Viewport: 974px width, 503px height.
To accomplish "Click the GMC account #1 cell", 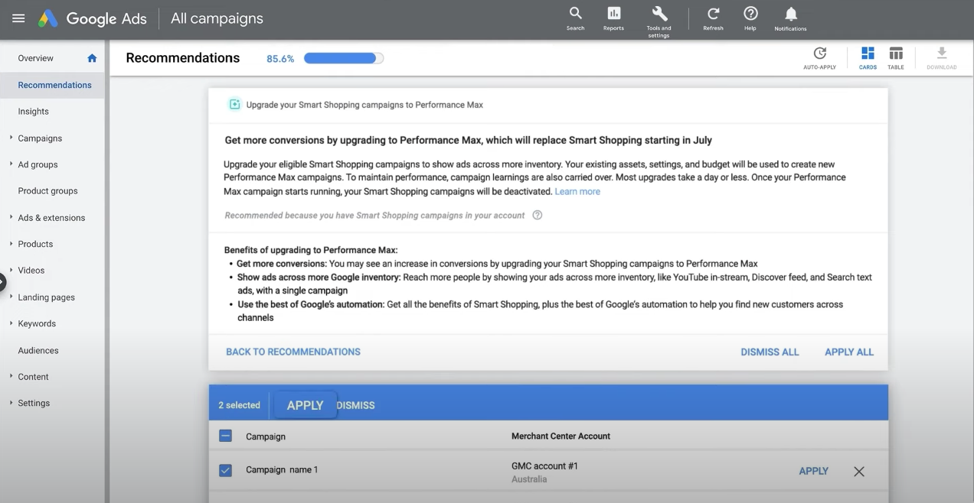I will [x=544, y=466].
